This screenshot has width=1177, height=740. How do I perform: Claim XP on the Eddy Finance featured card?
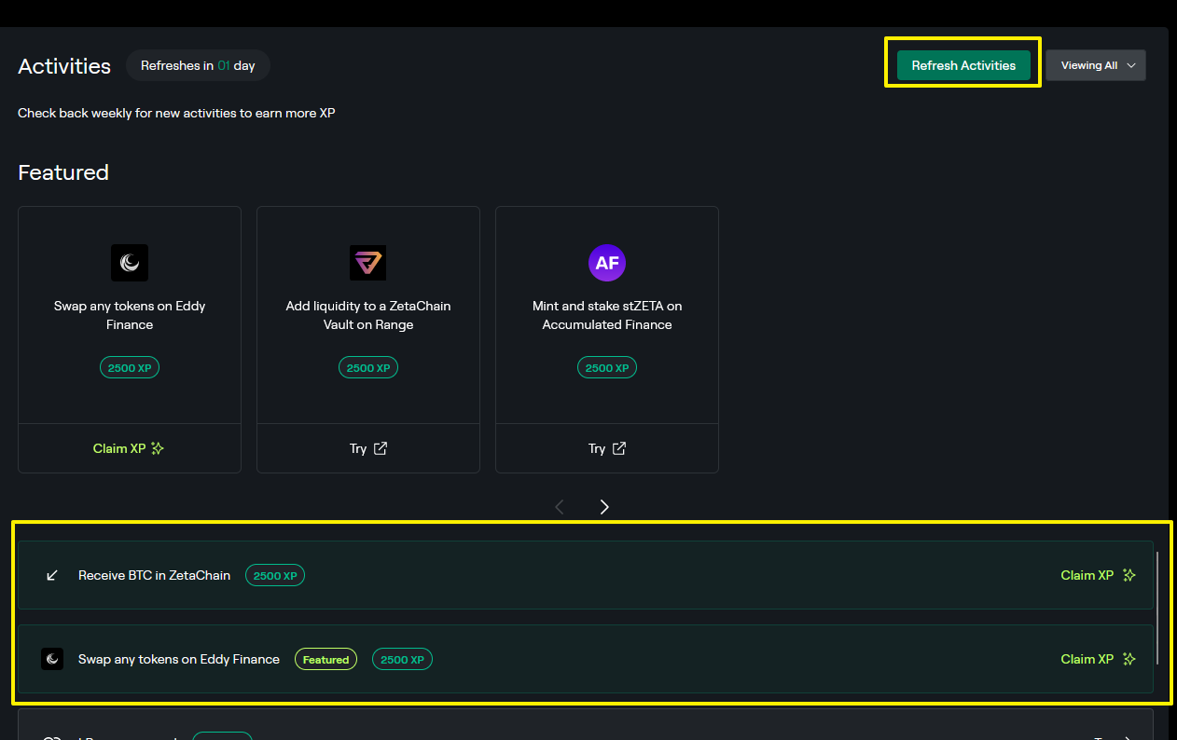pos(130,448)
